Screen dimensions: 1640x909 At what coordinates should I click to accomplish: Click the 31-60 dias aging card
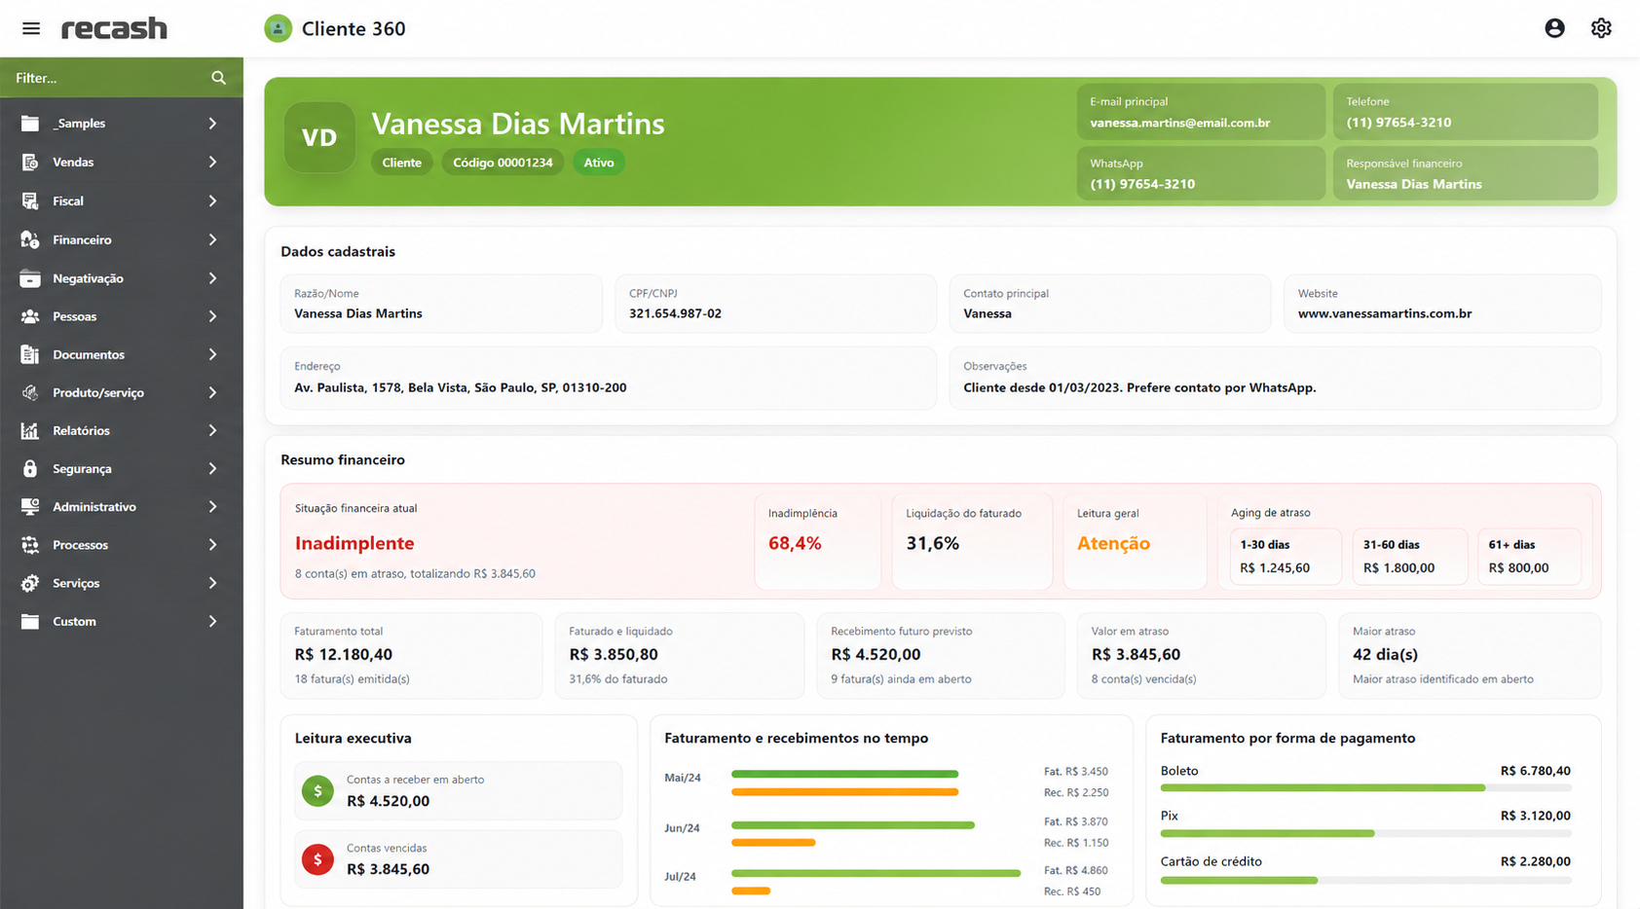coord(1409,557)
